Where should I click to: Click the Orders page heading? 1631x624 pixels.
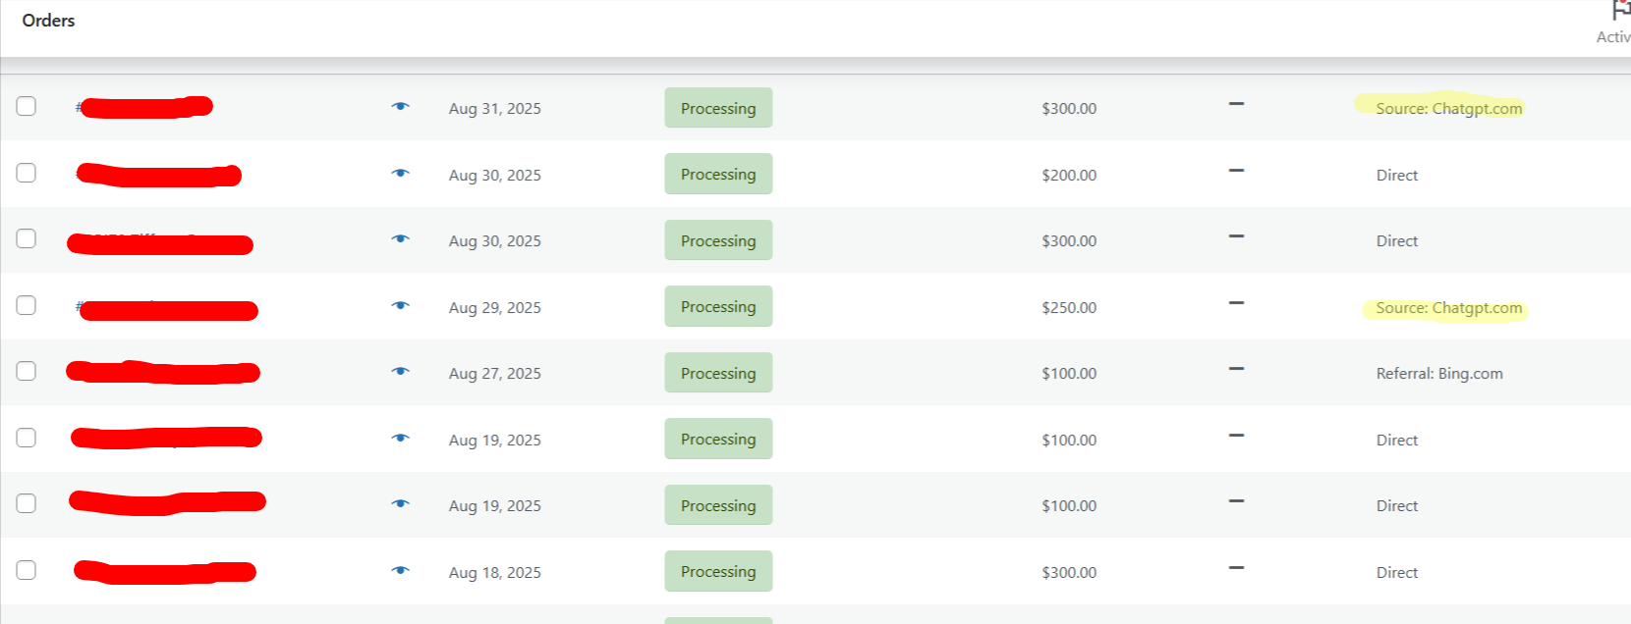click(48, 21)
